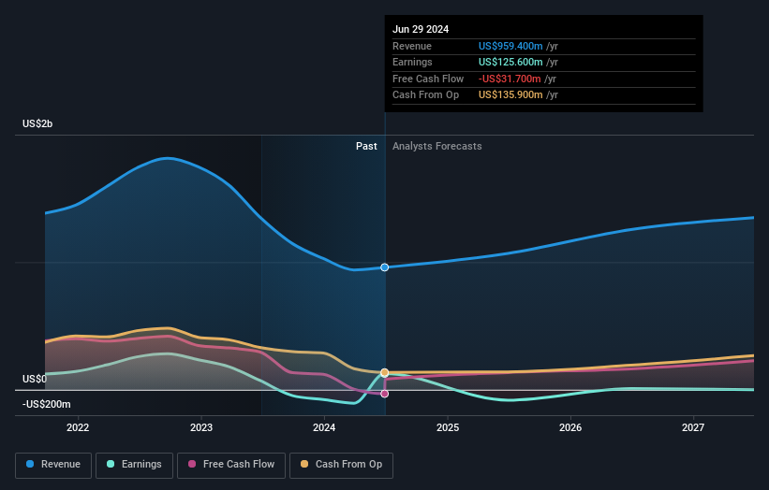Click the Free Cash Flow label in tooltip
Viewport: 769px width, 490px height.
[x=428, y=79]
